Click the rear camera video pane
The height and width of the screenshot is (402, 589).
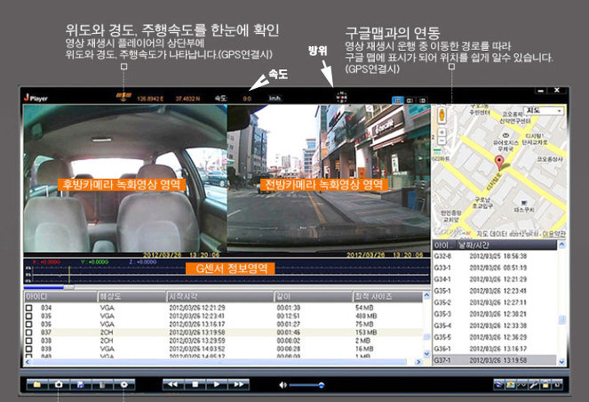click(125, 179)
